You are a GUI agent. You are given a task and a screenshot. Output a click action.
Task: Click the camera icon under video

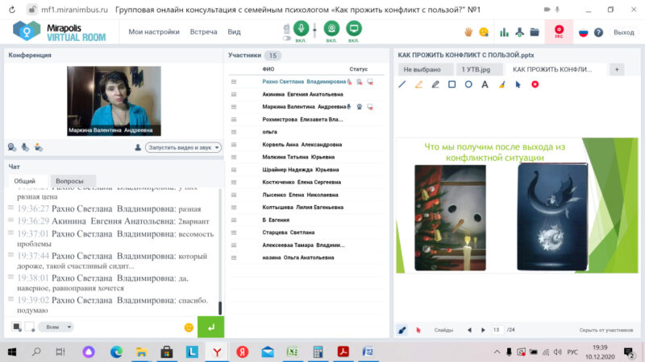tap(12, 147)
